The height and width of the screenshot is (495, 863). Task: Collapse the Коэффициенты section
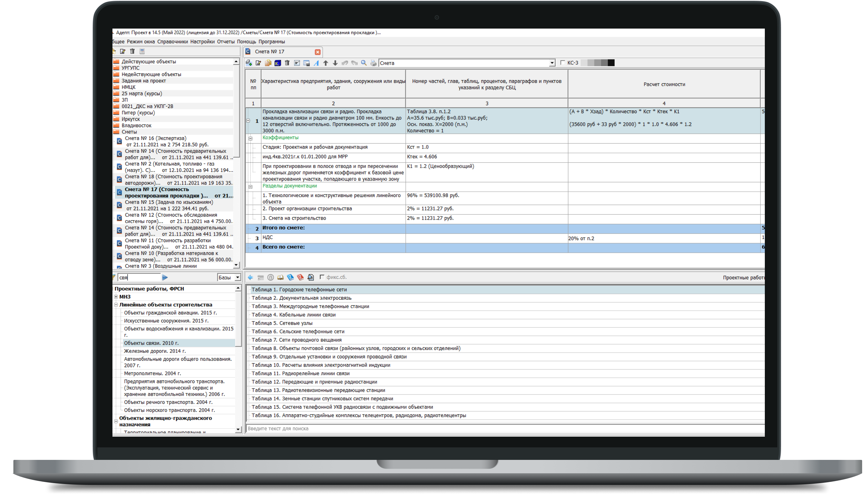(250, 138)
